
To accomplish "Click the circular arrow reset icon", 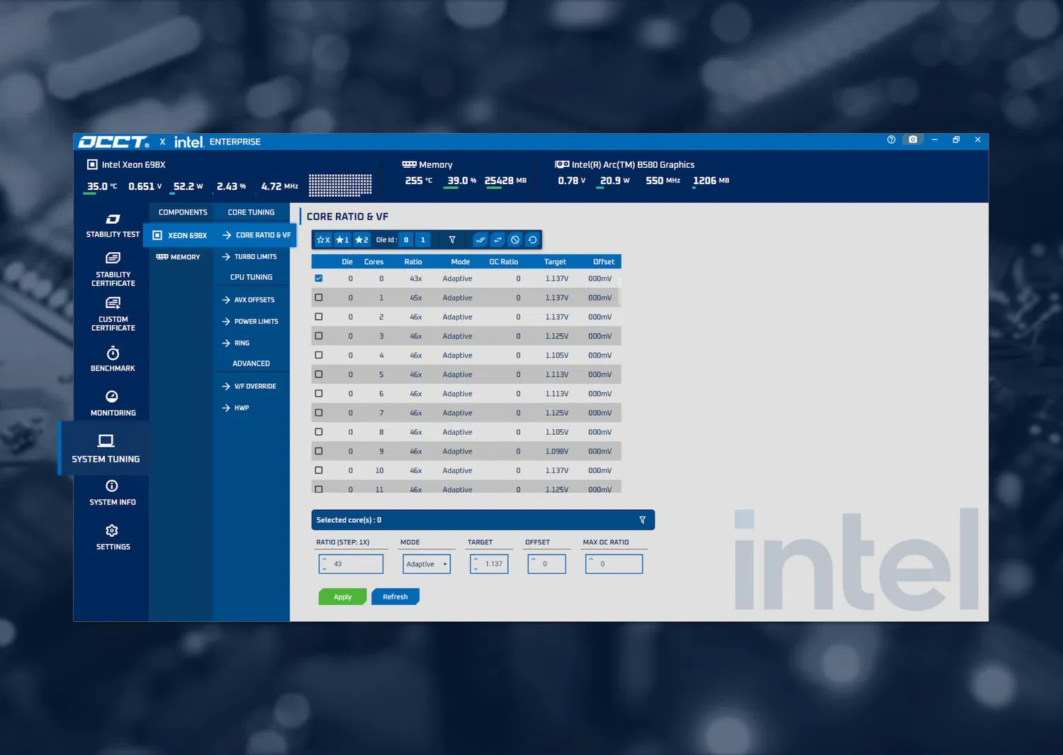I will point(532,240).
